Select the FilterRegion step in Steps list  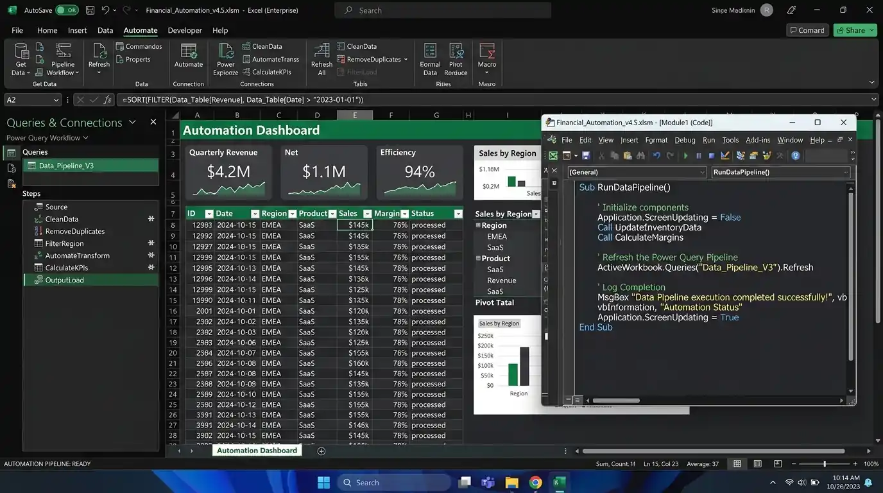tap(90, 243)
